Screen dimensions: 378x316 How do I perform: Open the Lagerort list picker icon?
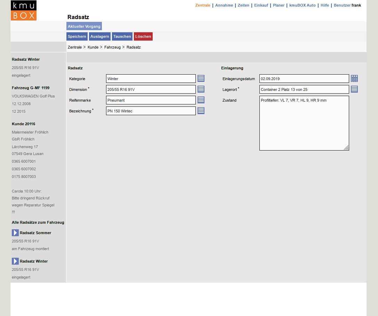pos(354,89)
